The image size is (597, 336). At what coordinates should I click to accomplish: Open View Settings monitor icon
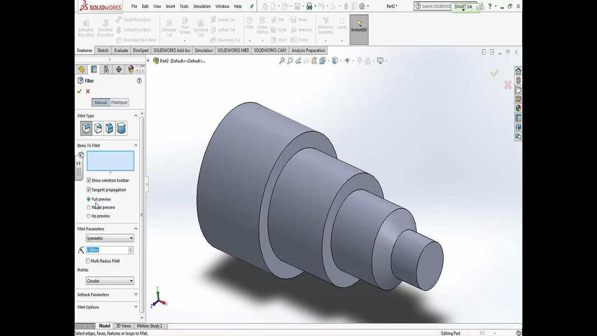pos(381,61)
